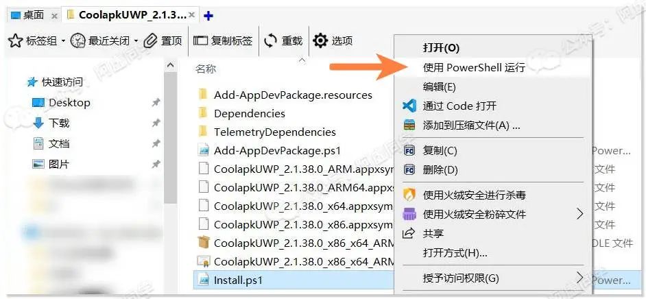Open 下载 in quick access

click(59, 123)
